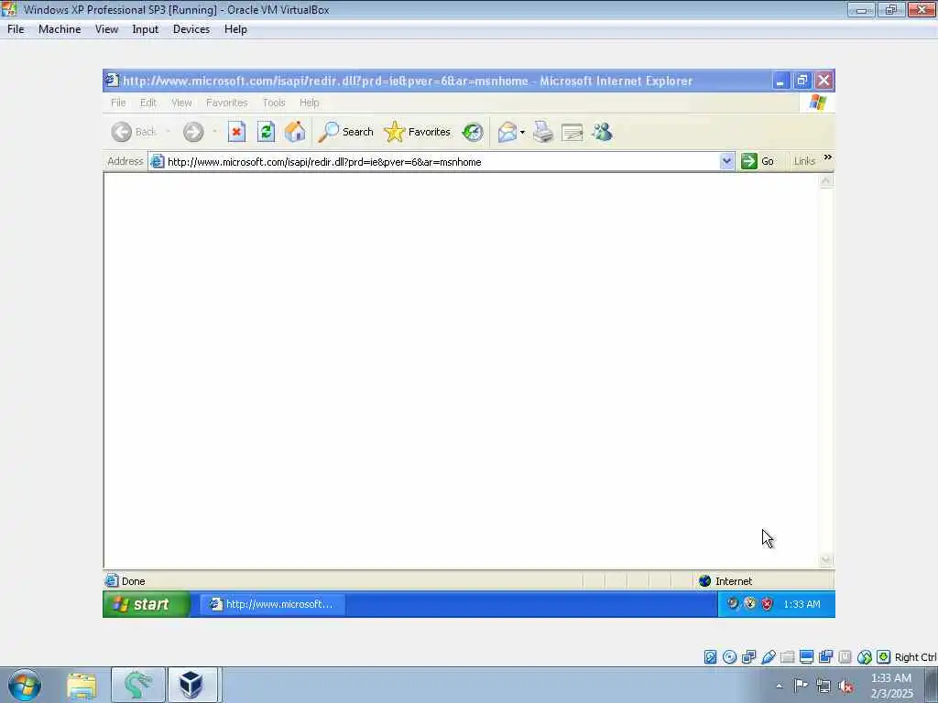Open the IE Edit menu
This screenshot has height=703, width=938.
coord(148,103)
